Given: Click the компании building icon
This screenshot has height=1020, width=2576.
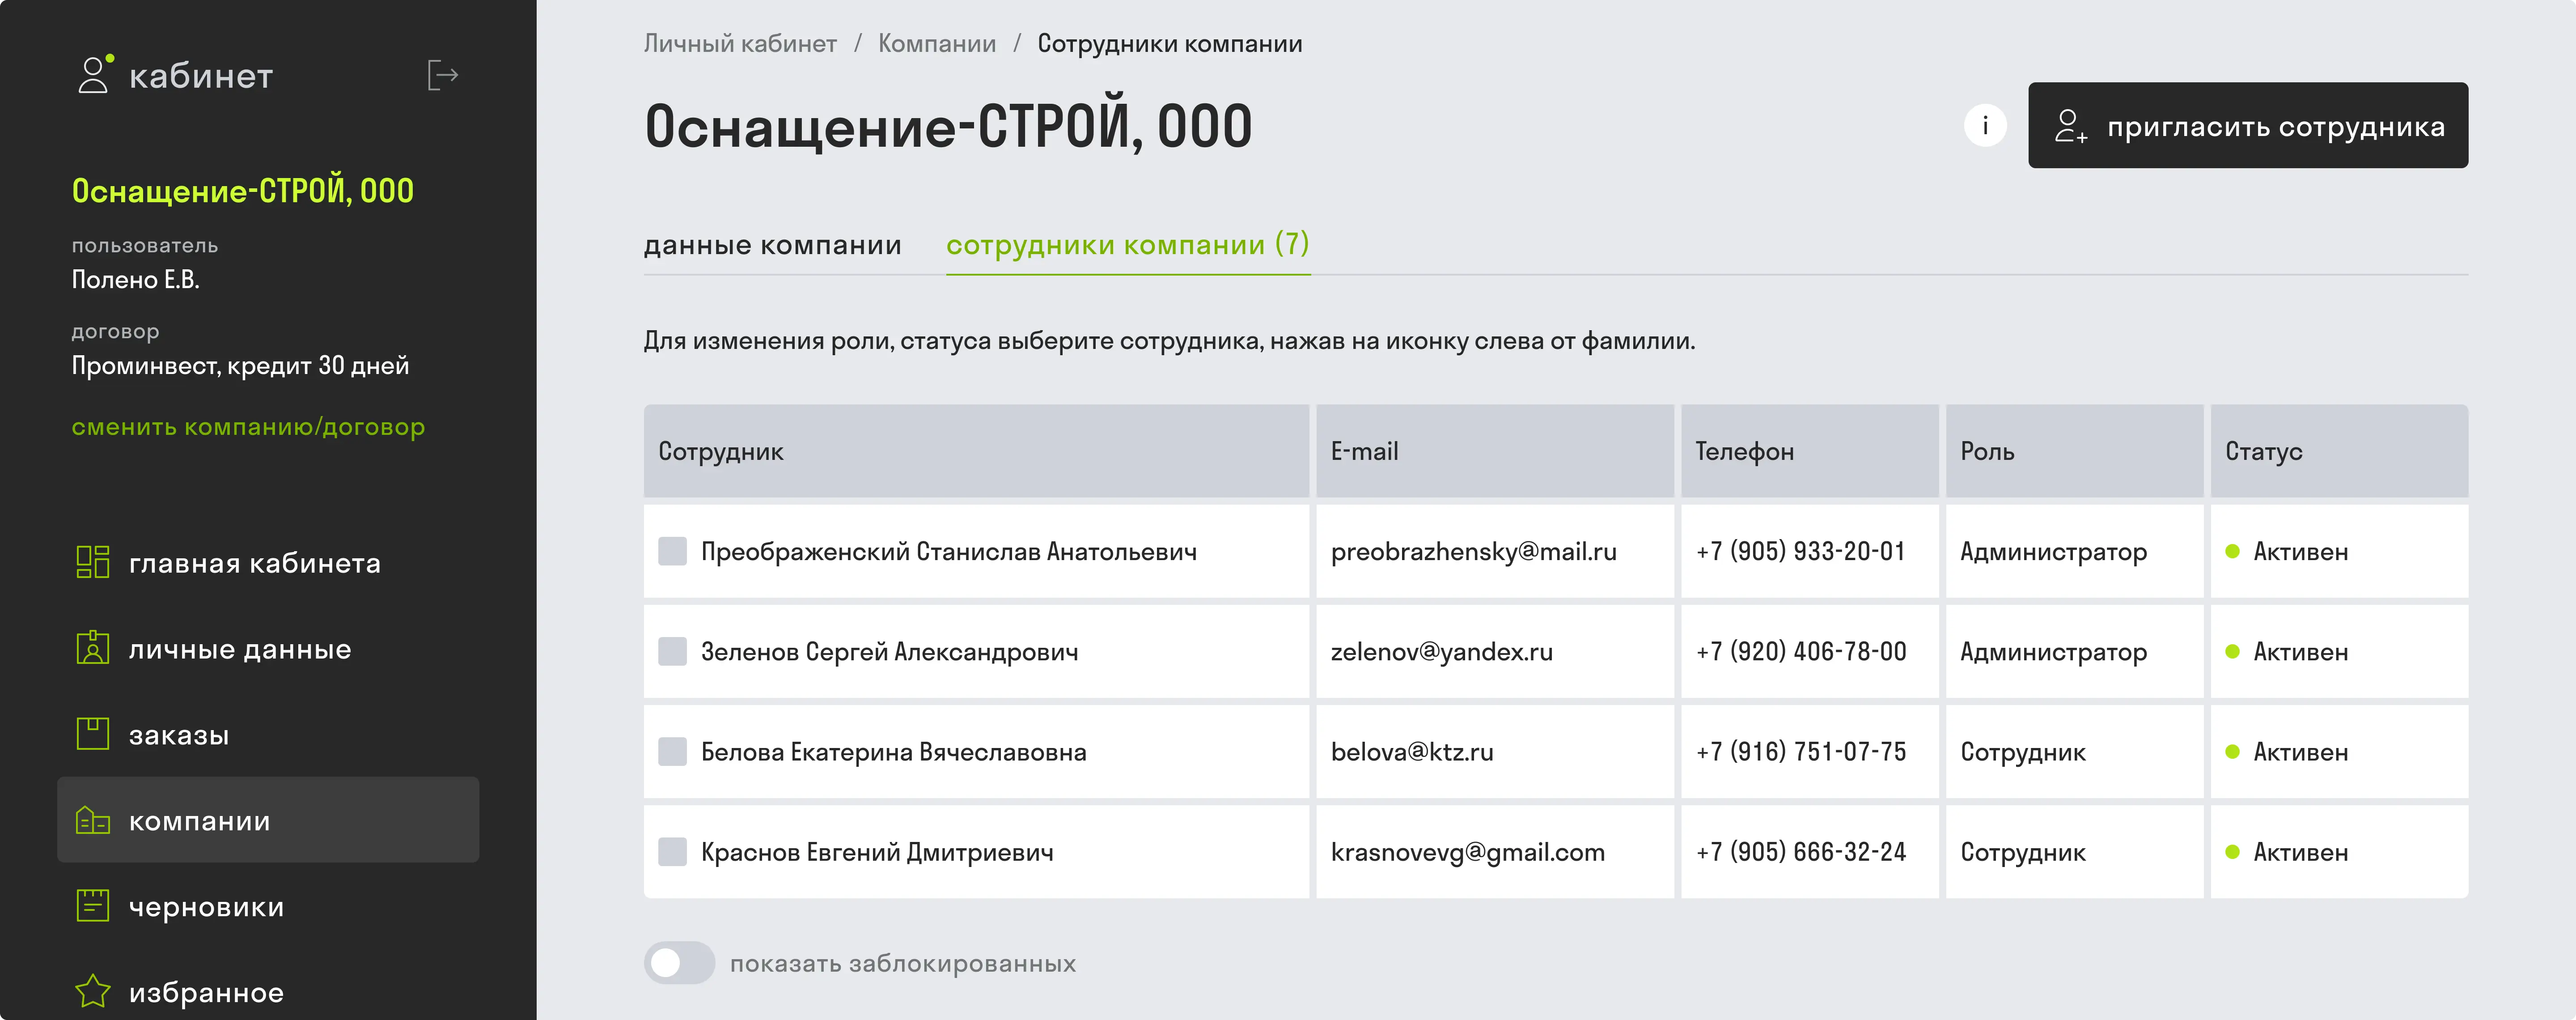Looking at the screenshot, I should tap(93, 820).
